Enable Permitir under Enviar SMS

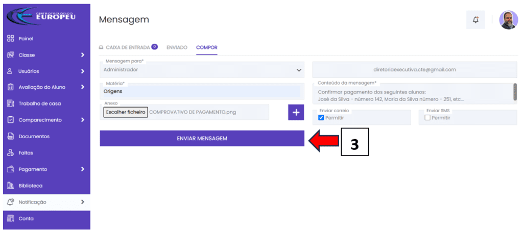coord(427,118)
